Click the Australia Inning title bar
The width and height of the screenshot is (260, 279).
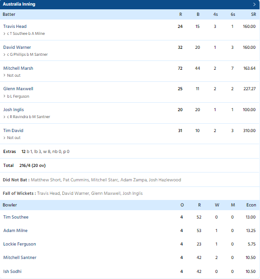click(x=130, y=5)
